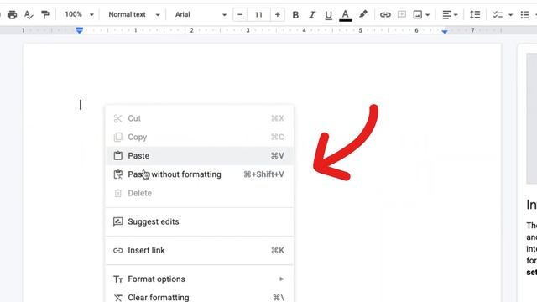Select the left indent marker on ruler
This screenshot has width=537, height=302.
pos(79,30)
